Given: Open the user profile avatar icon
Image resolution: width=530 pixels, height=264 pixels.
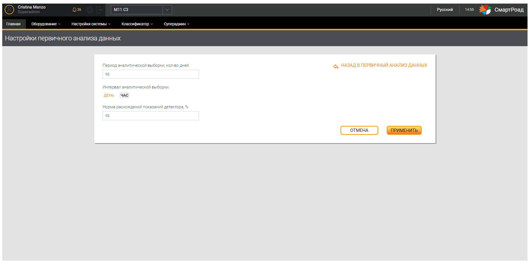Looking at the screenshot, I should coord(9,10).
